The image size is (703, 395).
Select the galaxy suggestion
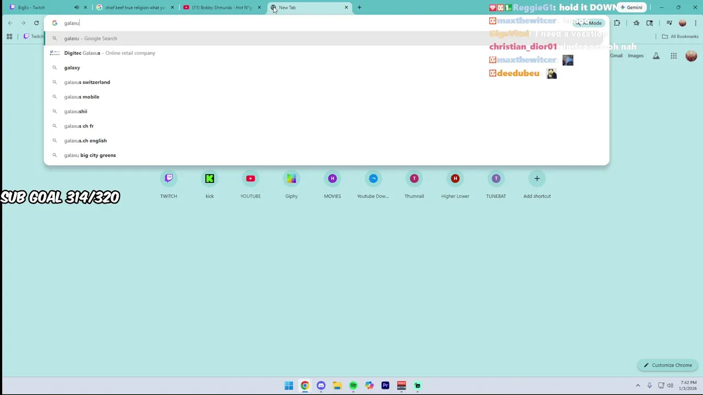tap(326, 67)
